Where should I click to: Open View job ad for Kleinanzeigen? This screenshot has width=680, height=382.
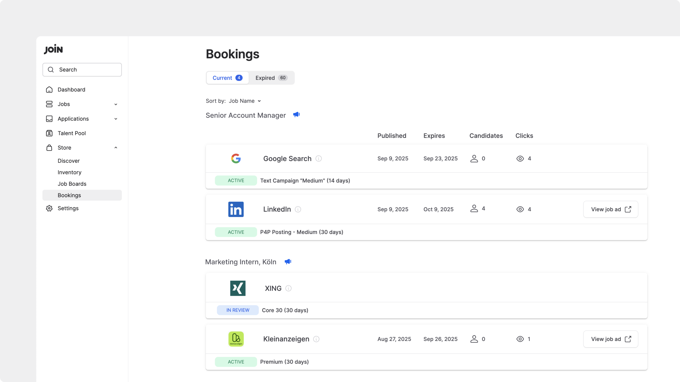click(611, 339)
